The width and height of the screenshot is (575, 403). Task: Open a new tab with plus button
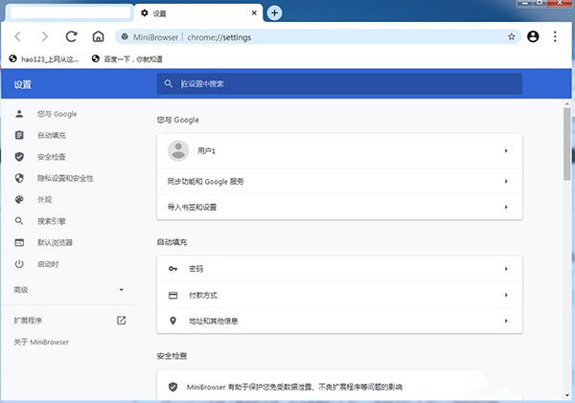coord(275,13)
